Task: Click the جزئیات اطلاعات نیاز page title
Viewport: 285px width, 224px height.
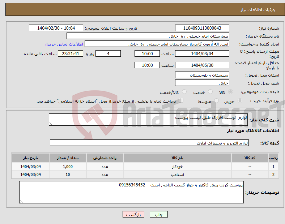Action: pos(258,10)
